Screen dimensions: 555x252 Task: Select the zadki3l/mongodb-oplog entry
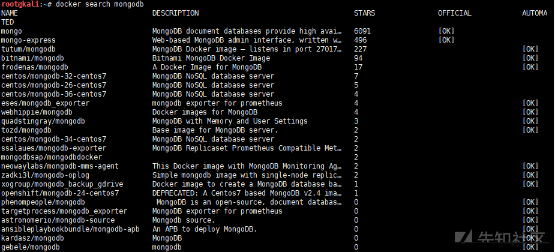point(46,175)
